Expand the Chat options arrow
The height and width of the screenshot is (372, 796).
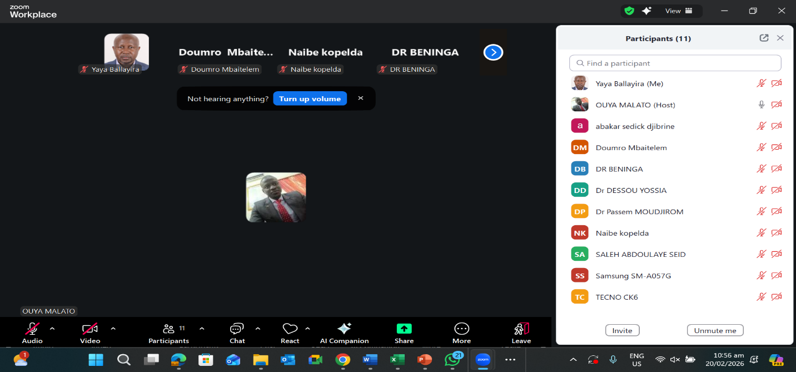(258, 329)
